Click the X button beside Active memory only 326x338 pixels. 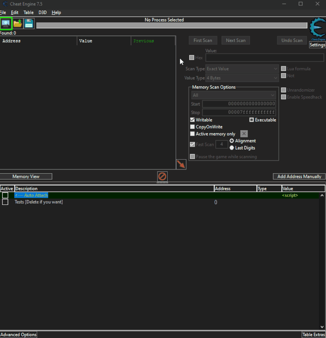pyautogui.click(x=244, y=134)
